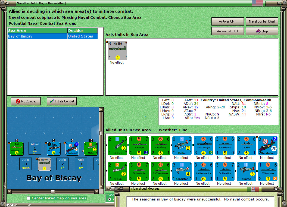Select the SBD-3 Allied aircraft counter

(117, 146)
